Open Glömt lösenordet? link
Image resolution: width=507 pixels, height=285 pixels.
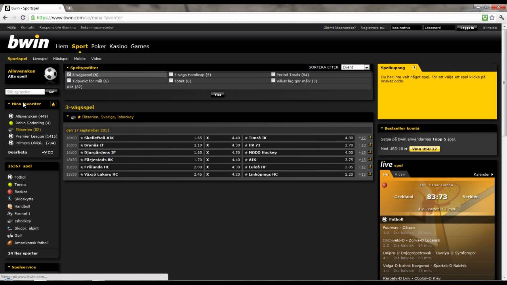coord(339,28)
